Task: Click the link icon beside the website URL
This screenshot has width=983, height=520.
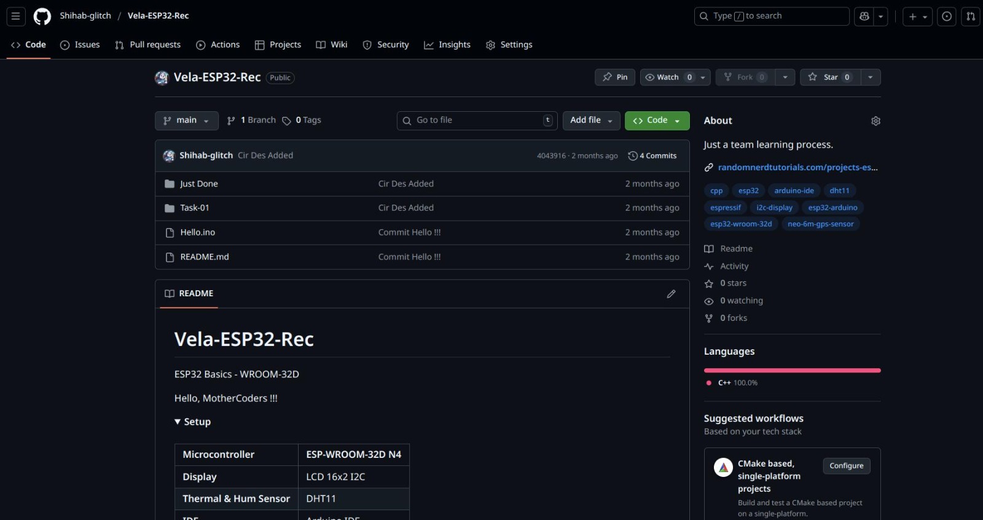Action: pos(708,167)
